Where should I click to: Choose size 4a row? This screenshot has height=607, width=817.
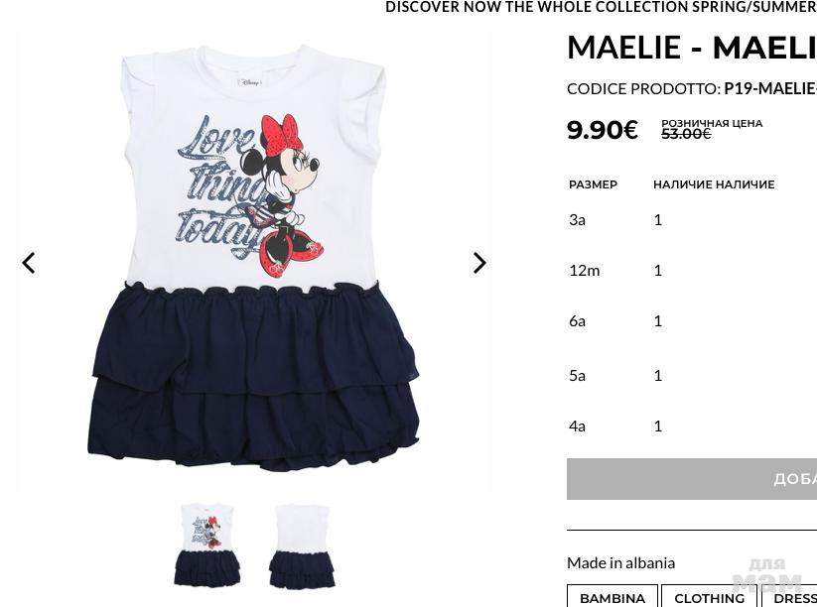[x=692, y=425]
